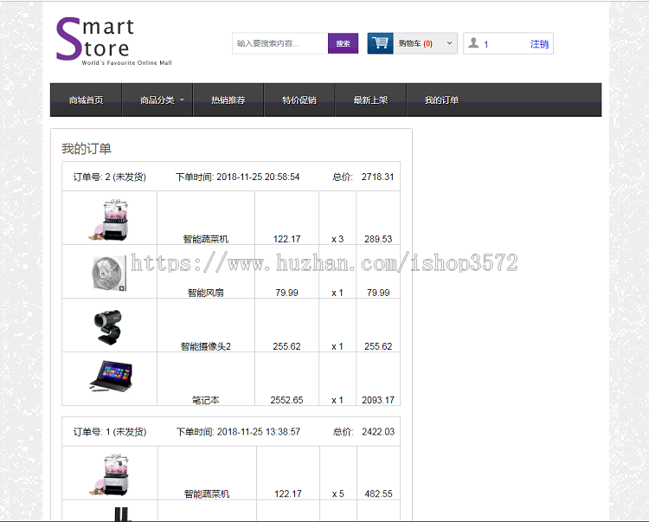This screenshot has height=522, width=649.
Task: Click total price 2422.03
Action: [x=378, y=432]
